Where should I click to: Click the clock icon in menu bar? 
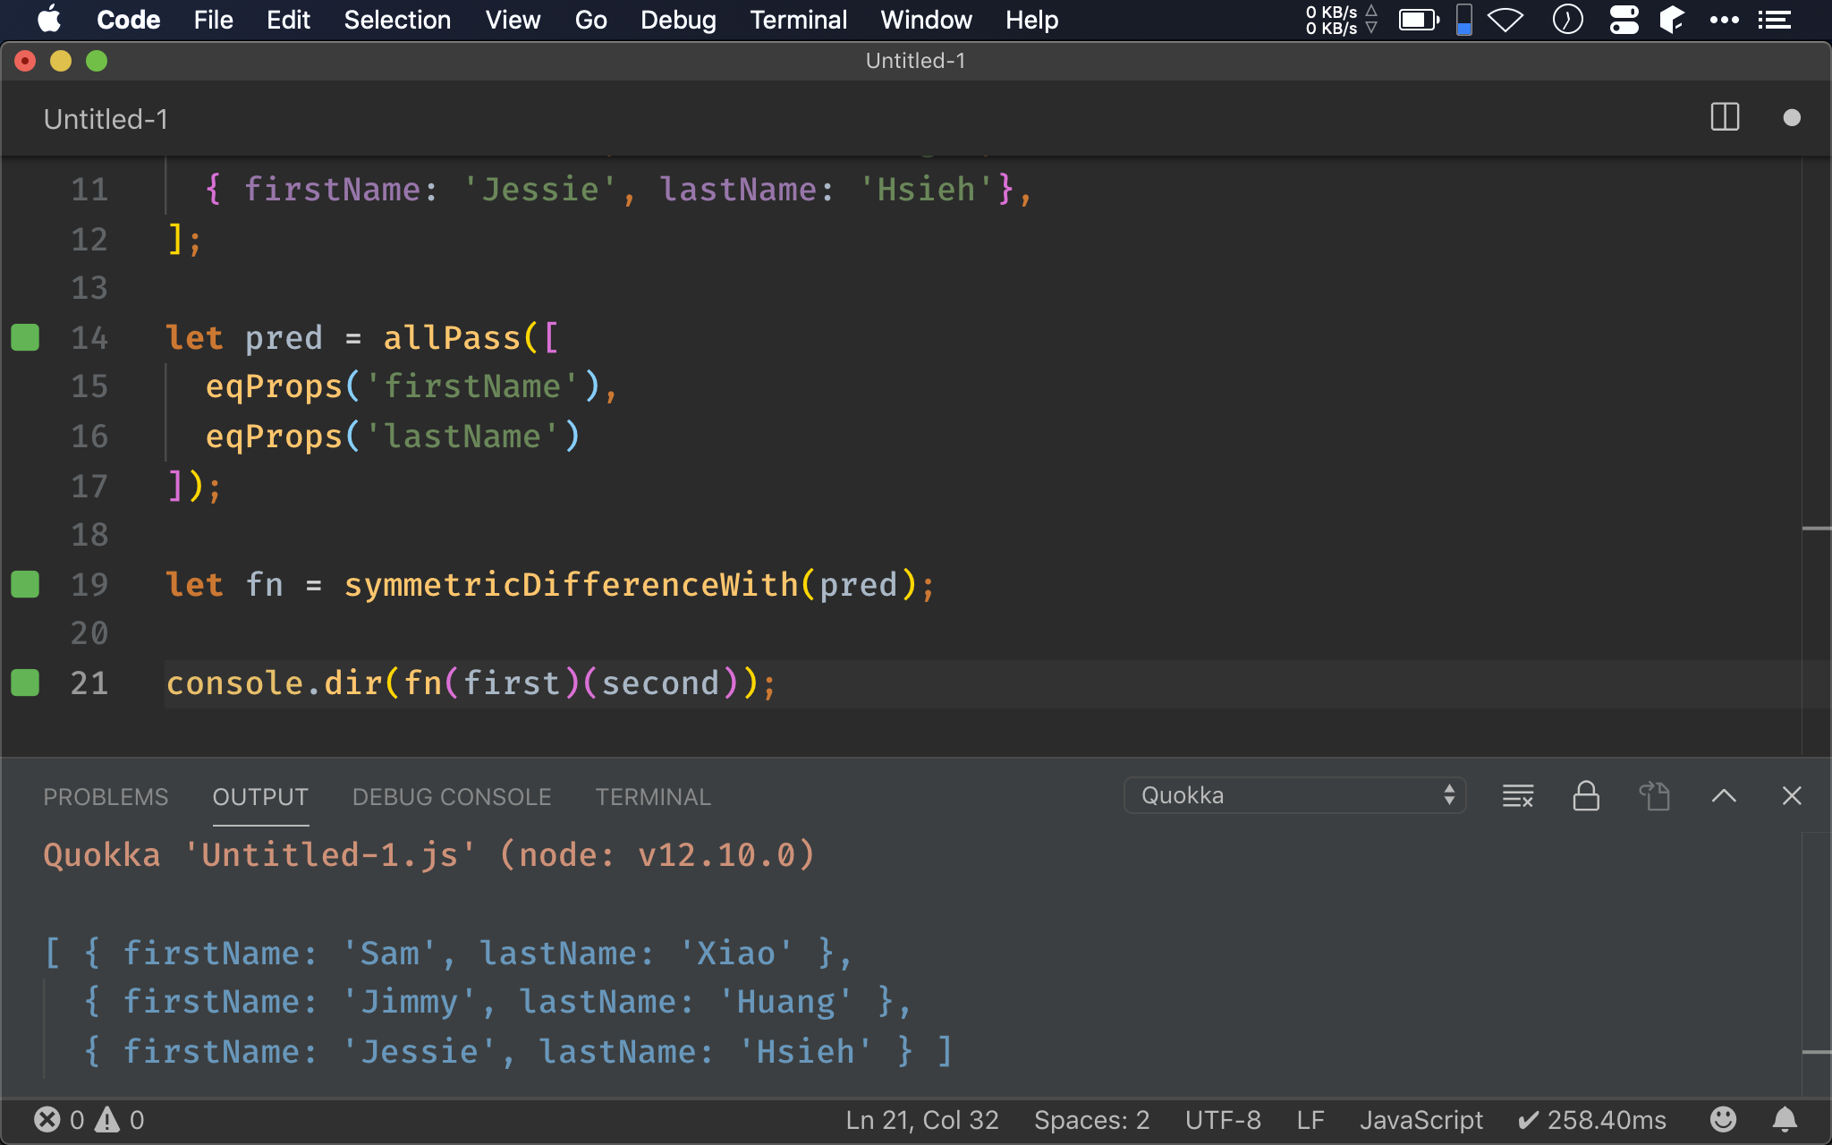pyautogui.click(x=1567, y=20)
